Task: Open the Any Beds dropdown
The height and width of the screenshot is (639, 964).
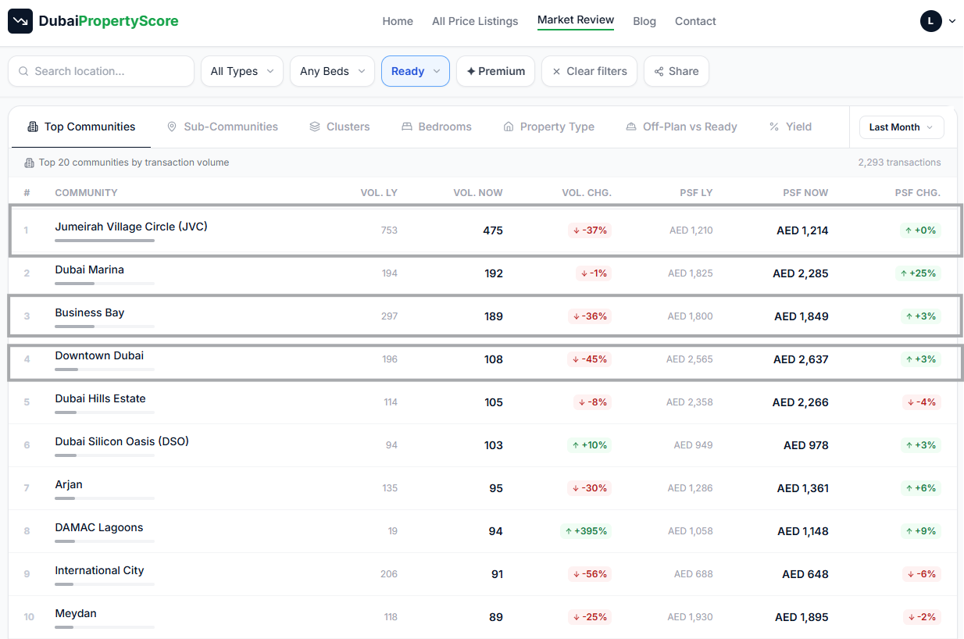Action: click(332, 71)
